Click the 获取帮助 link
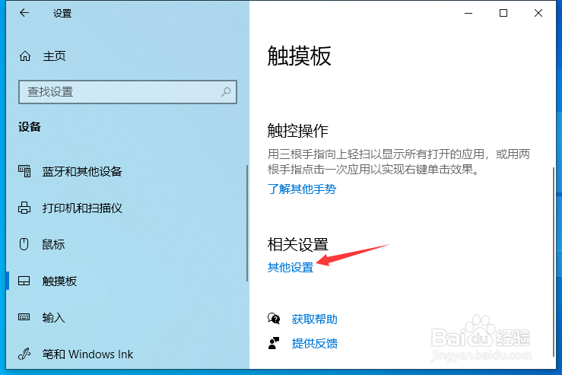This screenshot has height=375, width=562. tap(314, 319)
